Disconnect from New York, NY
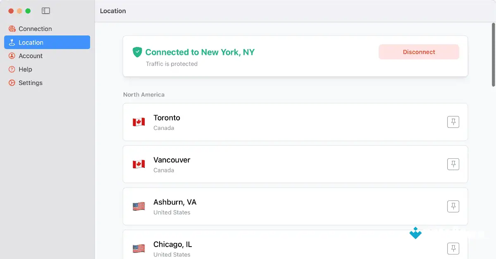The width and height of the screenshot is (496, 259). 419,52
